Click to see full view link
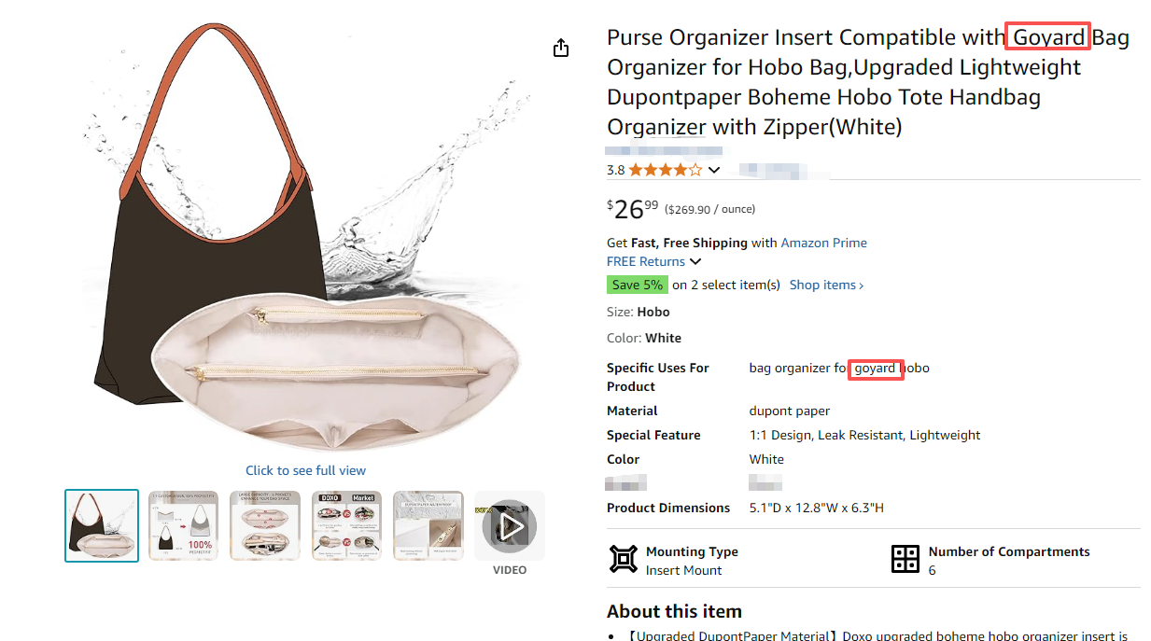The width and height of the screenshot is (1151, 641). point(305,470)
